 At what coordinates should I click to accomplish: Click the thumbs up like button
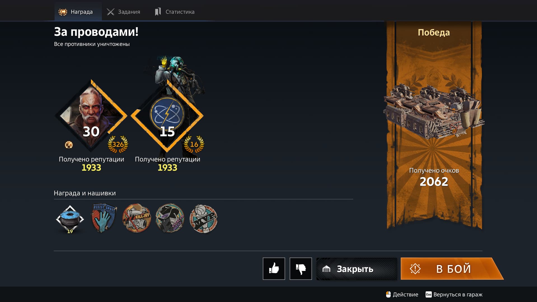[274, 269]
